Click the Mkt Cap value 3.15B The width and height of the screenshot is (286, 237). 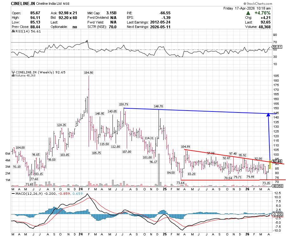point(111,13)
